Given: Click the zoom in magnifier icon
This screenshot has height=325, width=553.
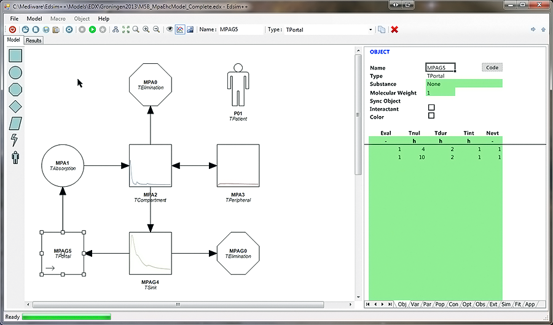Looking at the screenshot, I should (146, 29).
